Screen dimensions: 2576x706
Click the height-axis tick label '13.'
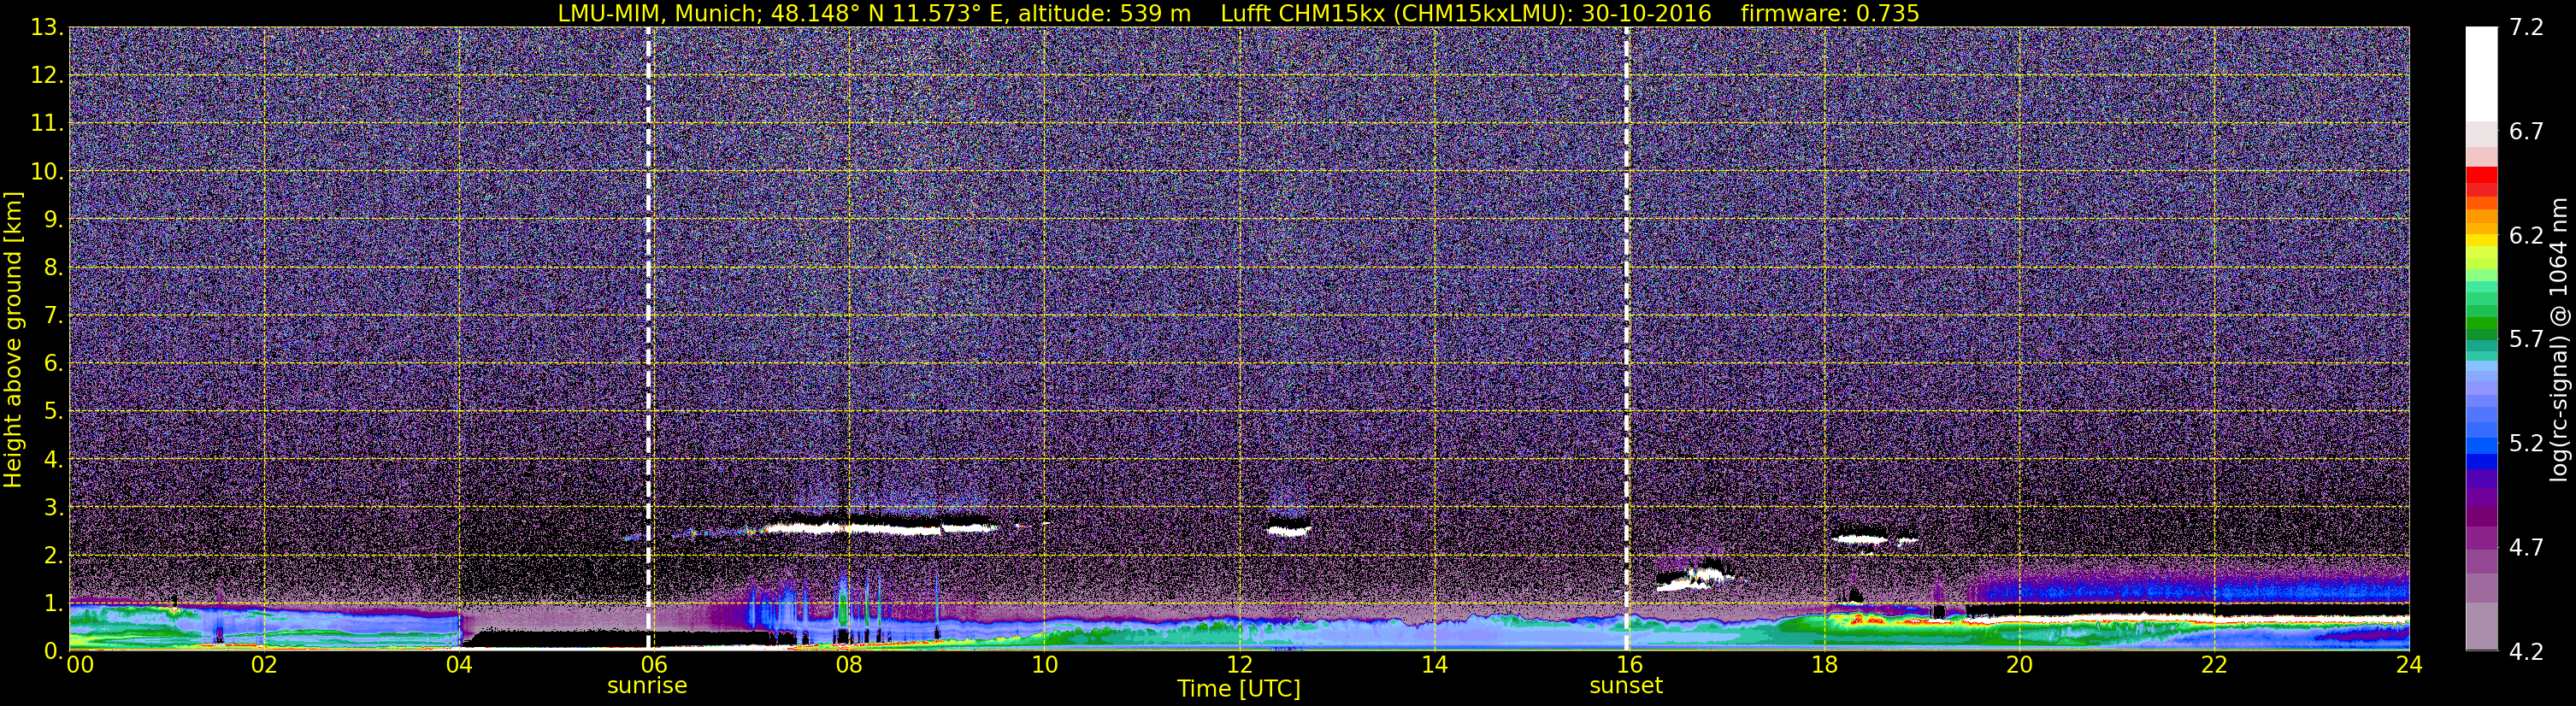47,28
